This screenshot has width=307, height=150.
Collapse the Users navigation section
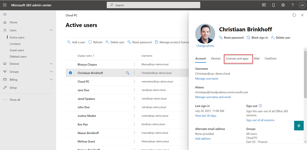click(x=51, y=30)
